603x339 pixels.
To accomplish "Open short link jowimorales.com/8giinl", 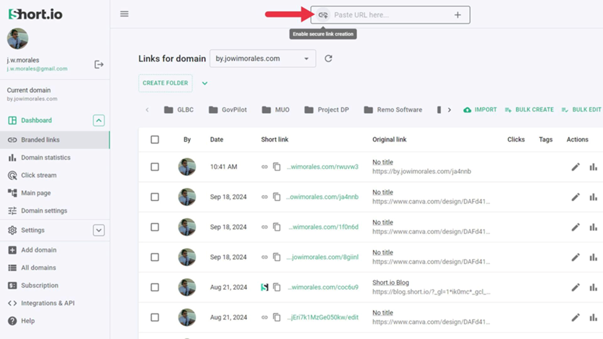I will [322, 257].
